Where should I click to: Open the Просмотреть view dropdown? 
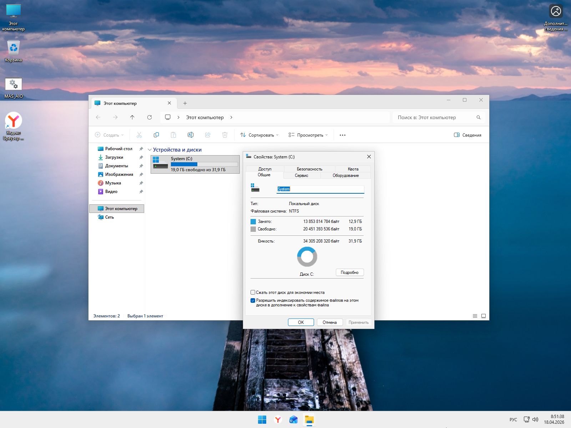click(x=308, y=135)
